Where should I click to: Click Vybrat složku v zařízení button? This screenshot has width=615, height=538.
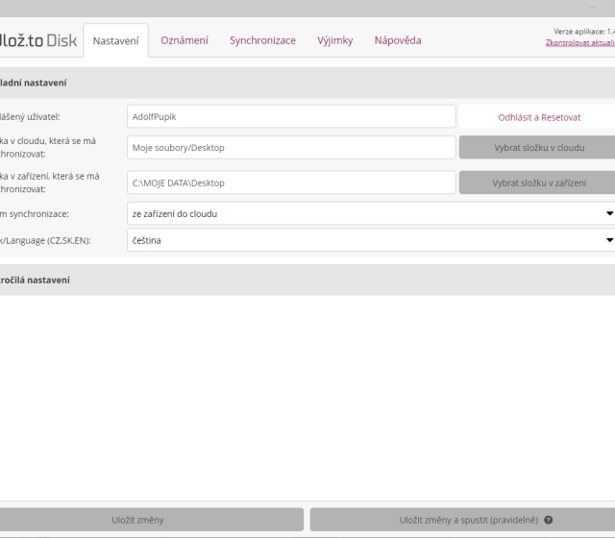click(x=538, y=183)
